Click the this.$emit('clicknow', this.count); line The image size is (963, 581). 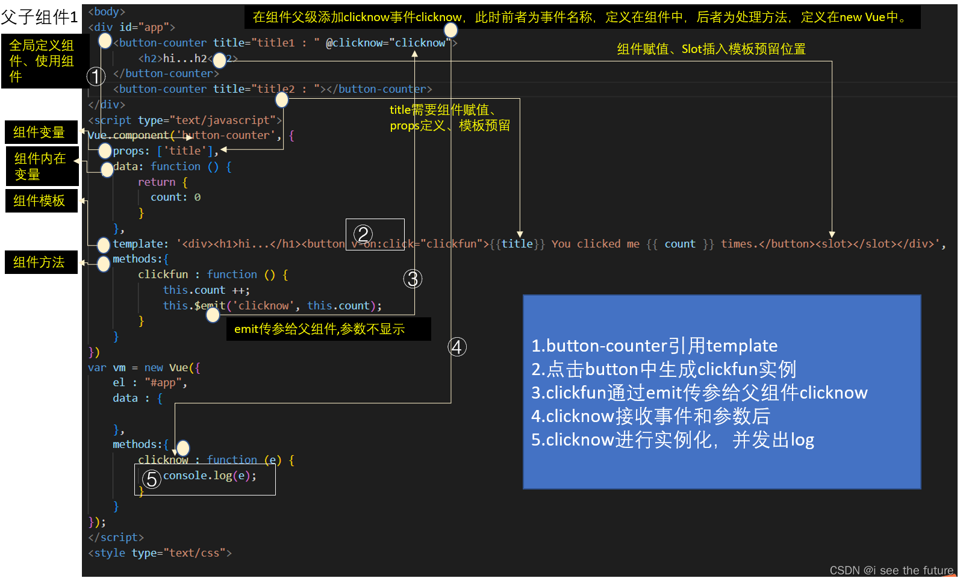coord(272,306)
